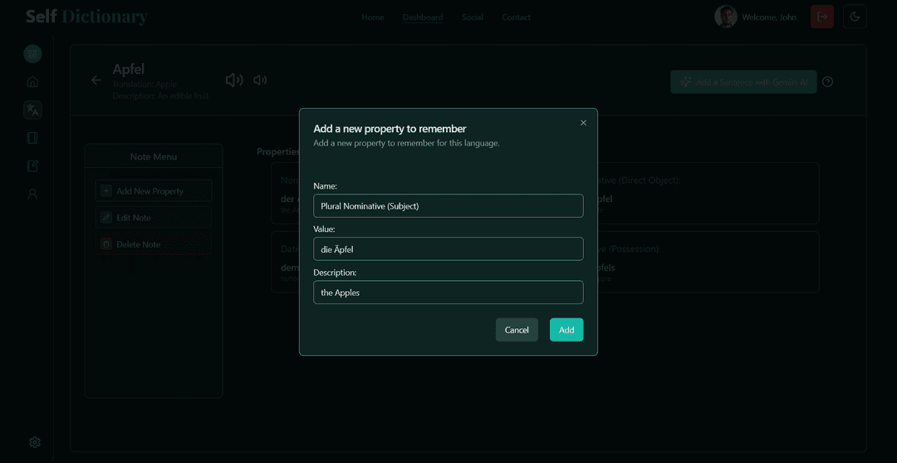The width and height of the screenshot is (897, 463).
Task: Select the translate languages sidebar icon
Action: coord(32,110)
